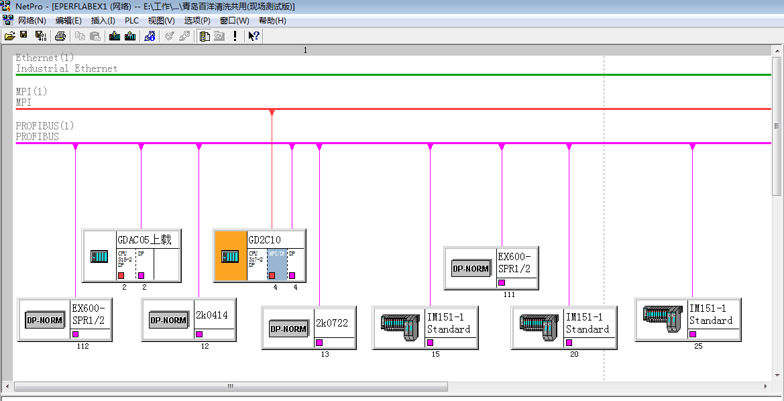Screen dimensions: 784x401
Task: Click the Upload from PLC toolbar icon
Action: point(131,36)
